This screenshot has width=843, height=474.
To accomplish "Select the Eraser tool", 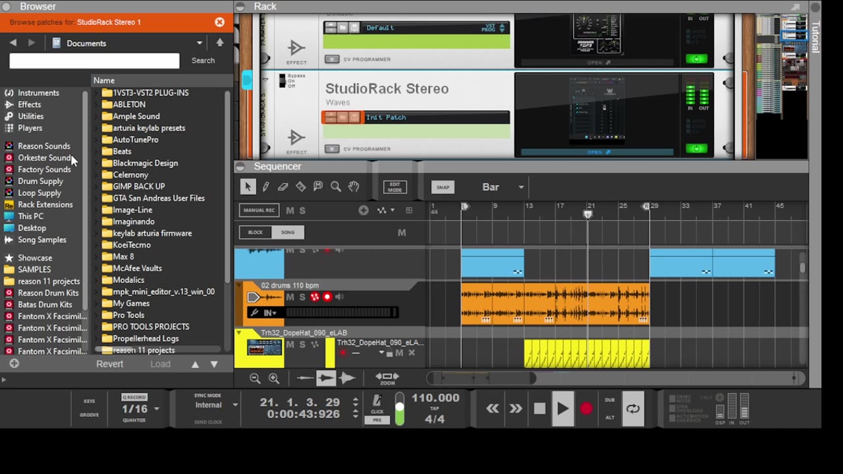I will coord(283,187).
